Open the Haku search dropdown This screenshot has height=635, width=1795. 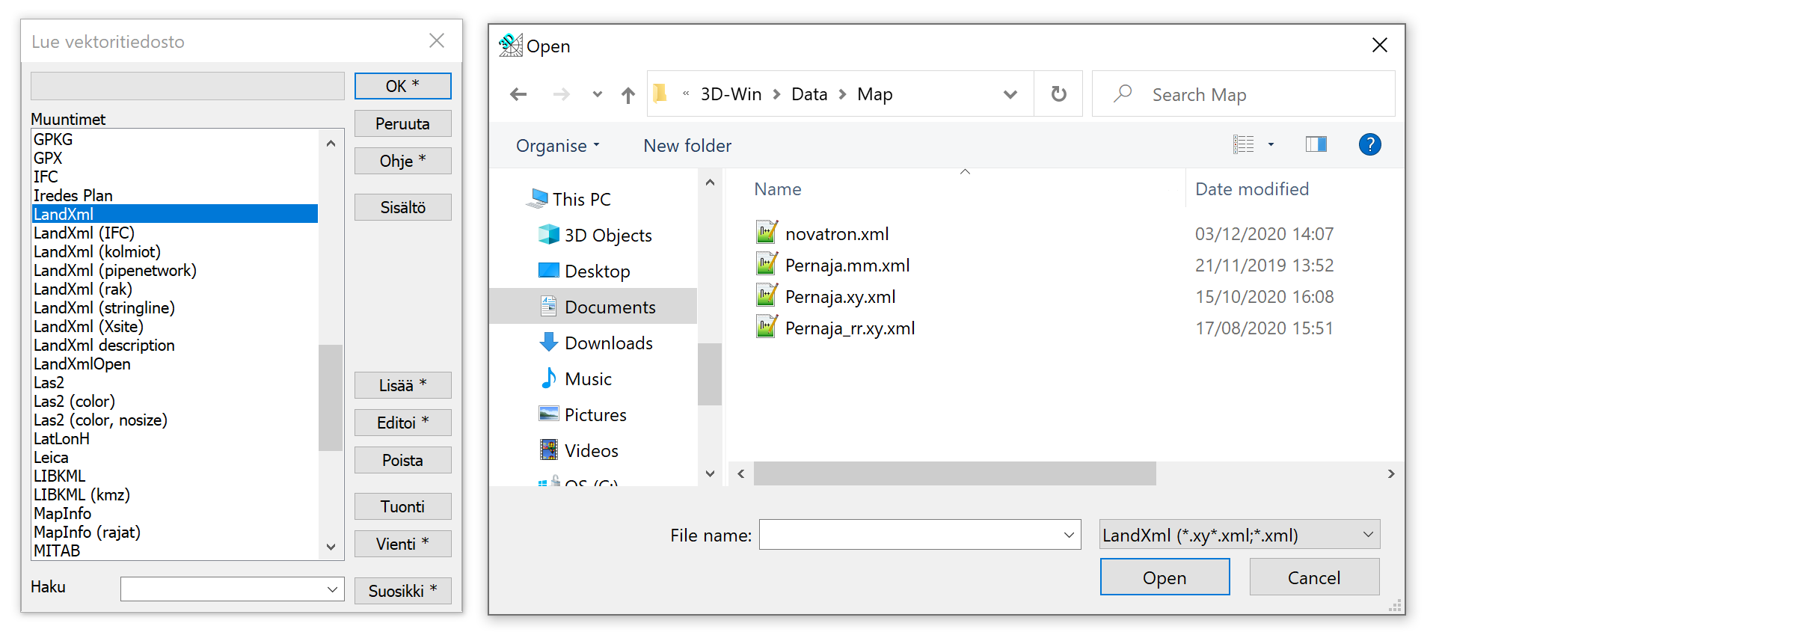pos(332,589)
